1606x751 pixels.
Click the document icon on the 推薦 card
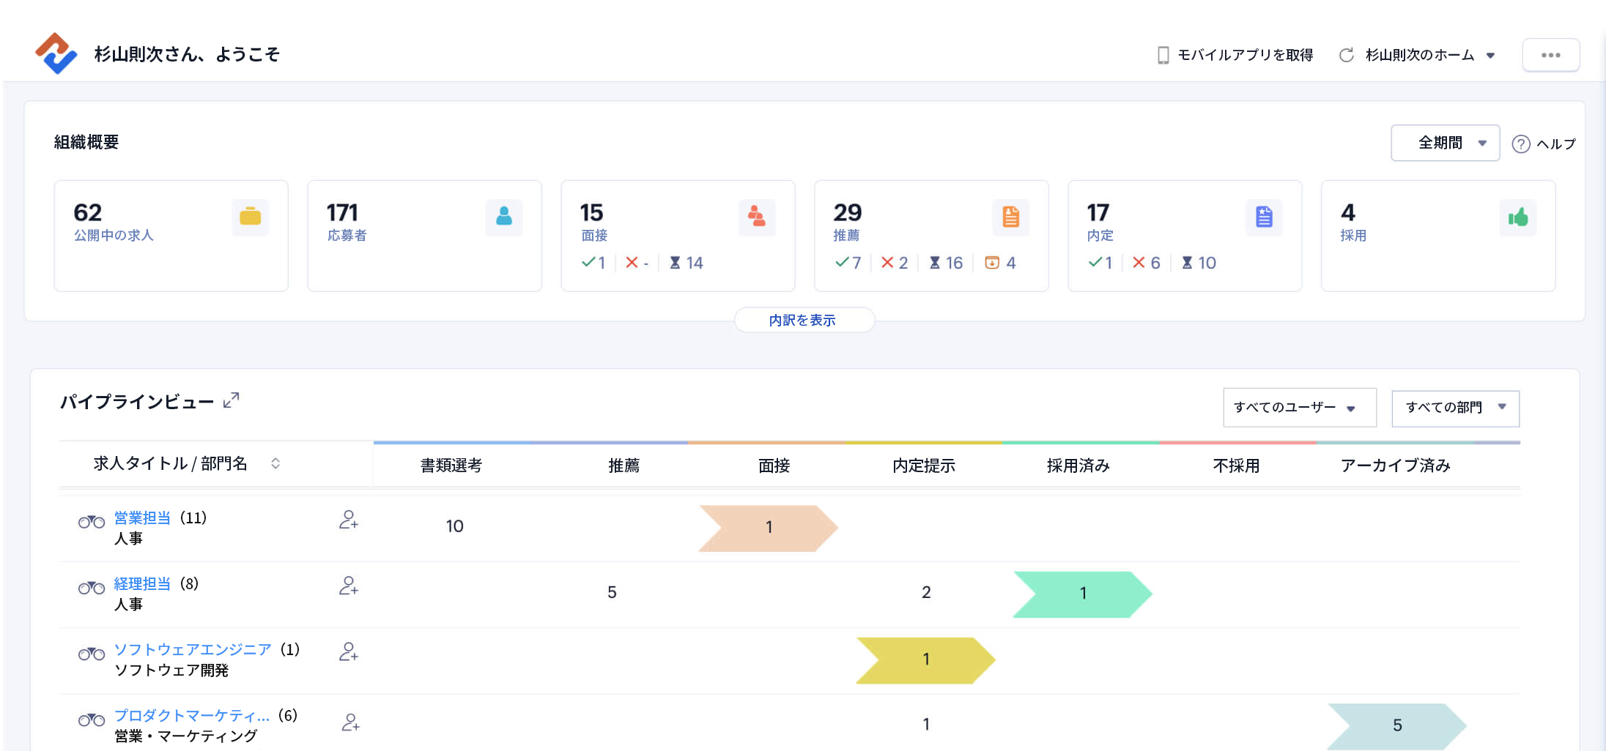(1011, 217)
